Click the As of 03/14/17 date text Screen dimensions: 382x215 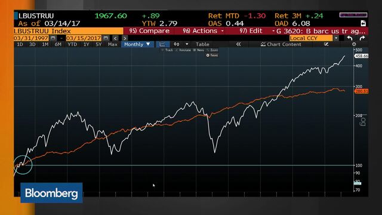click(x=49, y=23)
